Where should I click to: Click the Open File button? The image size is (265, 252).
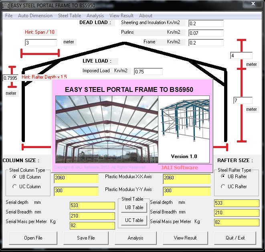[x=33, y=238]
